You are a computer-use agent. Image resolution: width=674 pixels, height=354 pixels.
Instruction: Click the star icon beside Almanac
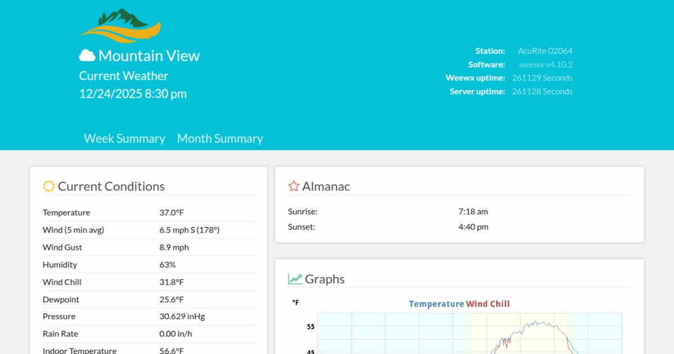pos(294,187)
